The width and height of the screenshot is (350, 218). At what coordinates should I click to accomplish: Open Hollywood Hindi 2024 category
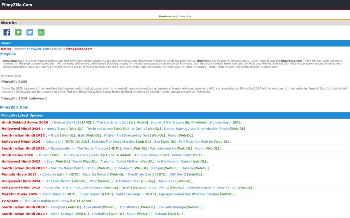tap(21, 181)
